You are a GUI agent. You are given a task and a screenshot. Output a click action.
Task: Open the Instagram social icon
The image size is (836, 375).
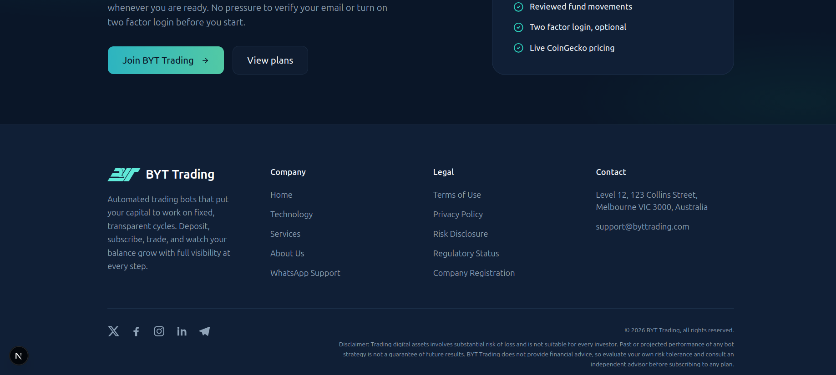(x=159, y=331)
